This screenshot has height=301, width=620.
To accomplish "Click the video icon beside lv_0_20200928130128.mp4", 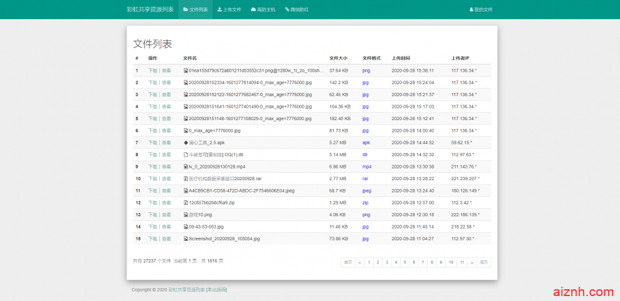I will tap(186, 167).
